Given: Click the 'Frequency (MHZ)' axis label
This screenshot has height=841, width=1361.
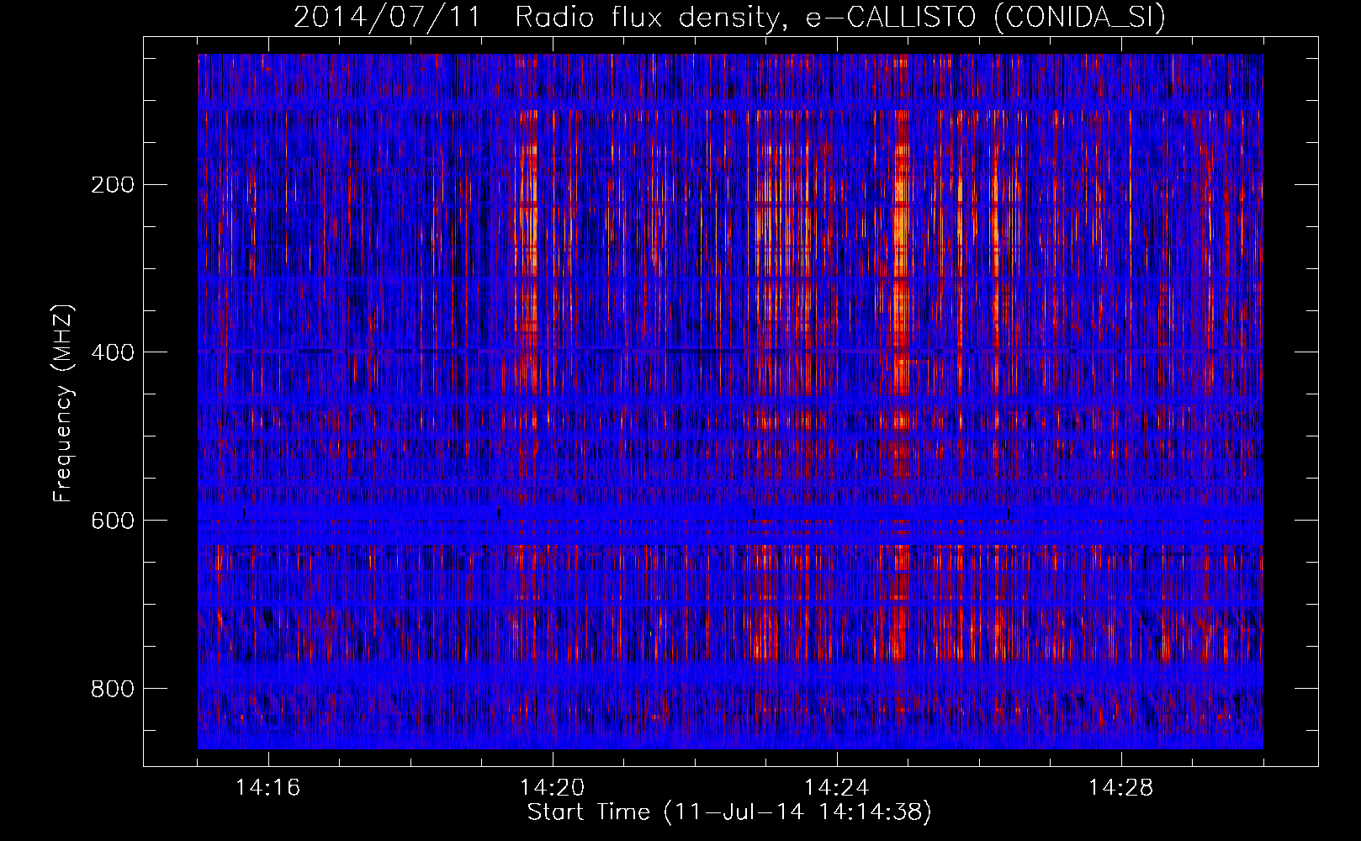Looking at the screenshot, I should point(63,403).
